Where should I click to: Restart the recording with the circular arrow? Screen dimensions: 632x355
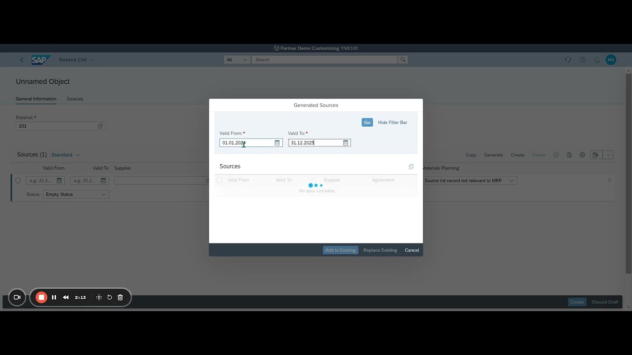[x=110, y=297]
